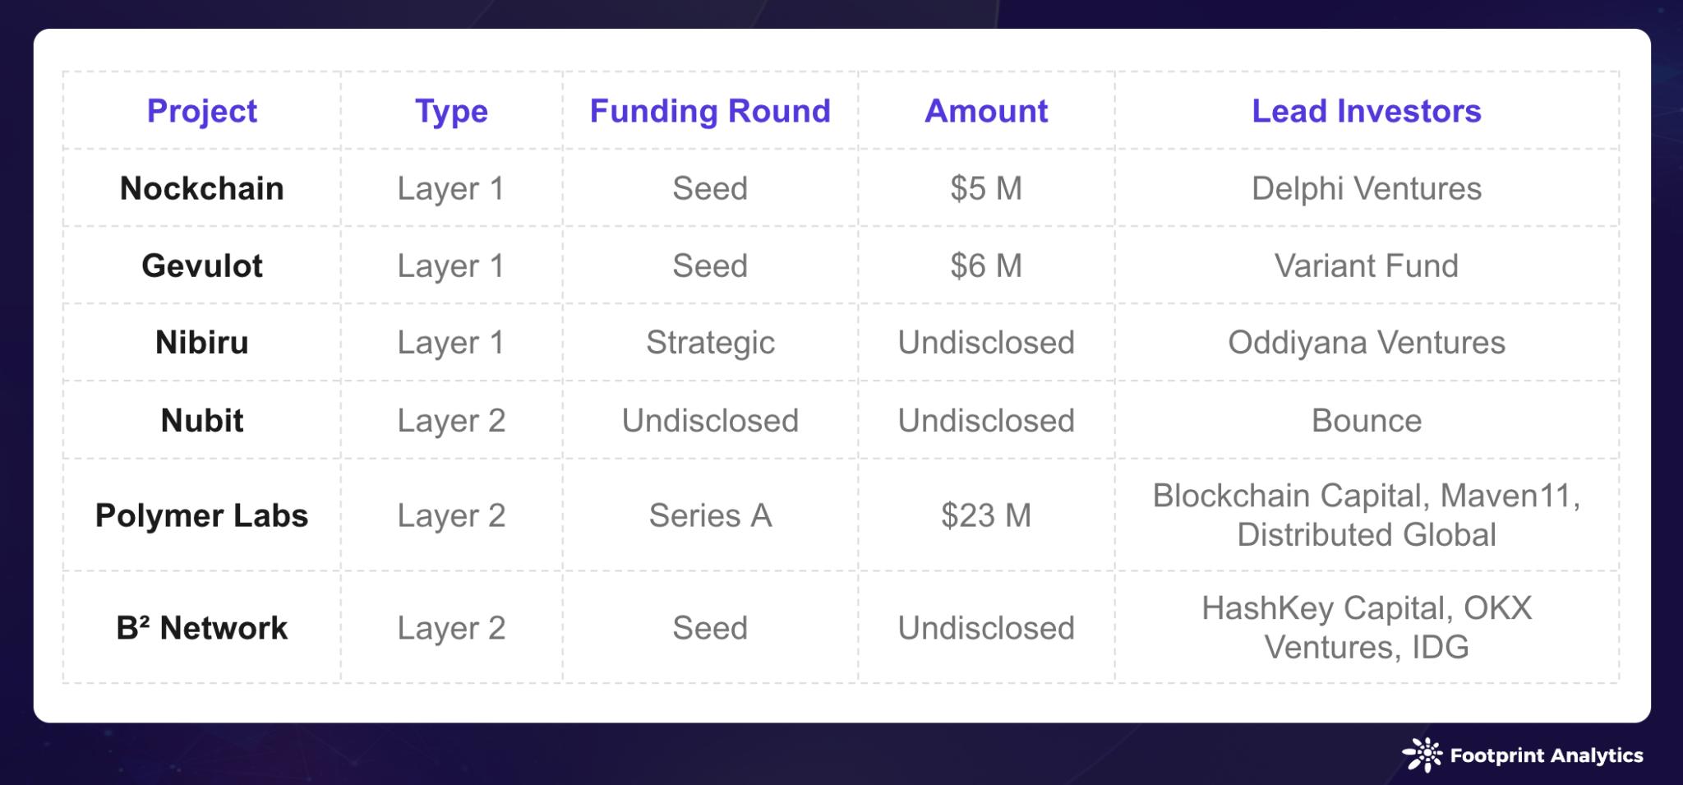Select the Delphi Ventures investor cell
1683x785 pixels.
1367,188
